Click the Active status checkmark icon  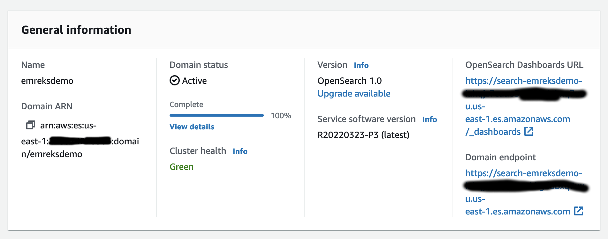(x=175, y=81)
